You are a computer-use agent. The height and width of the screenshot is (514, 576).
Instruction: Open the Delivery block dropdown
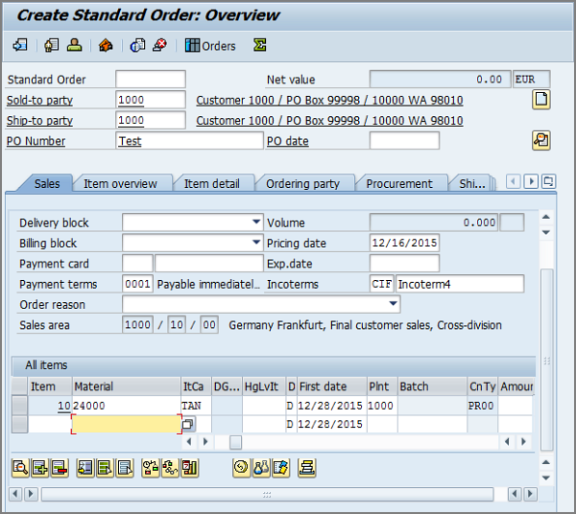[255, 222]
